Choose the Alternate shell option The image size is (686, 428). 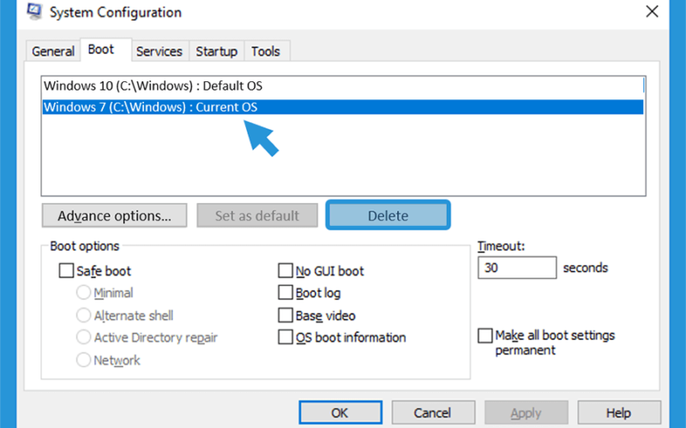(x=83, y=315)
